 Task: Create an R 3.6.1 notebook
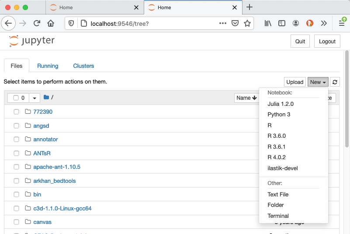click(x=293, y=147)
